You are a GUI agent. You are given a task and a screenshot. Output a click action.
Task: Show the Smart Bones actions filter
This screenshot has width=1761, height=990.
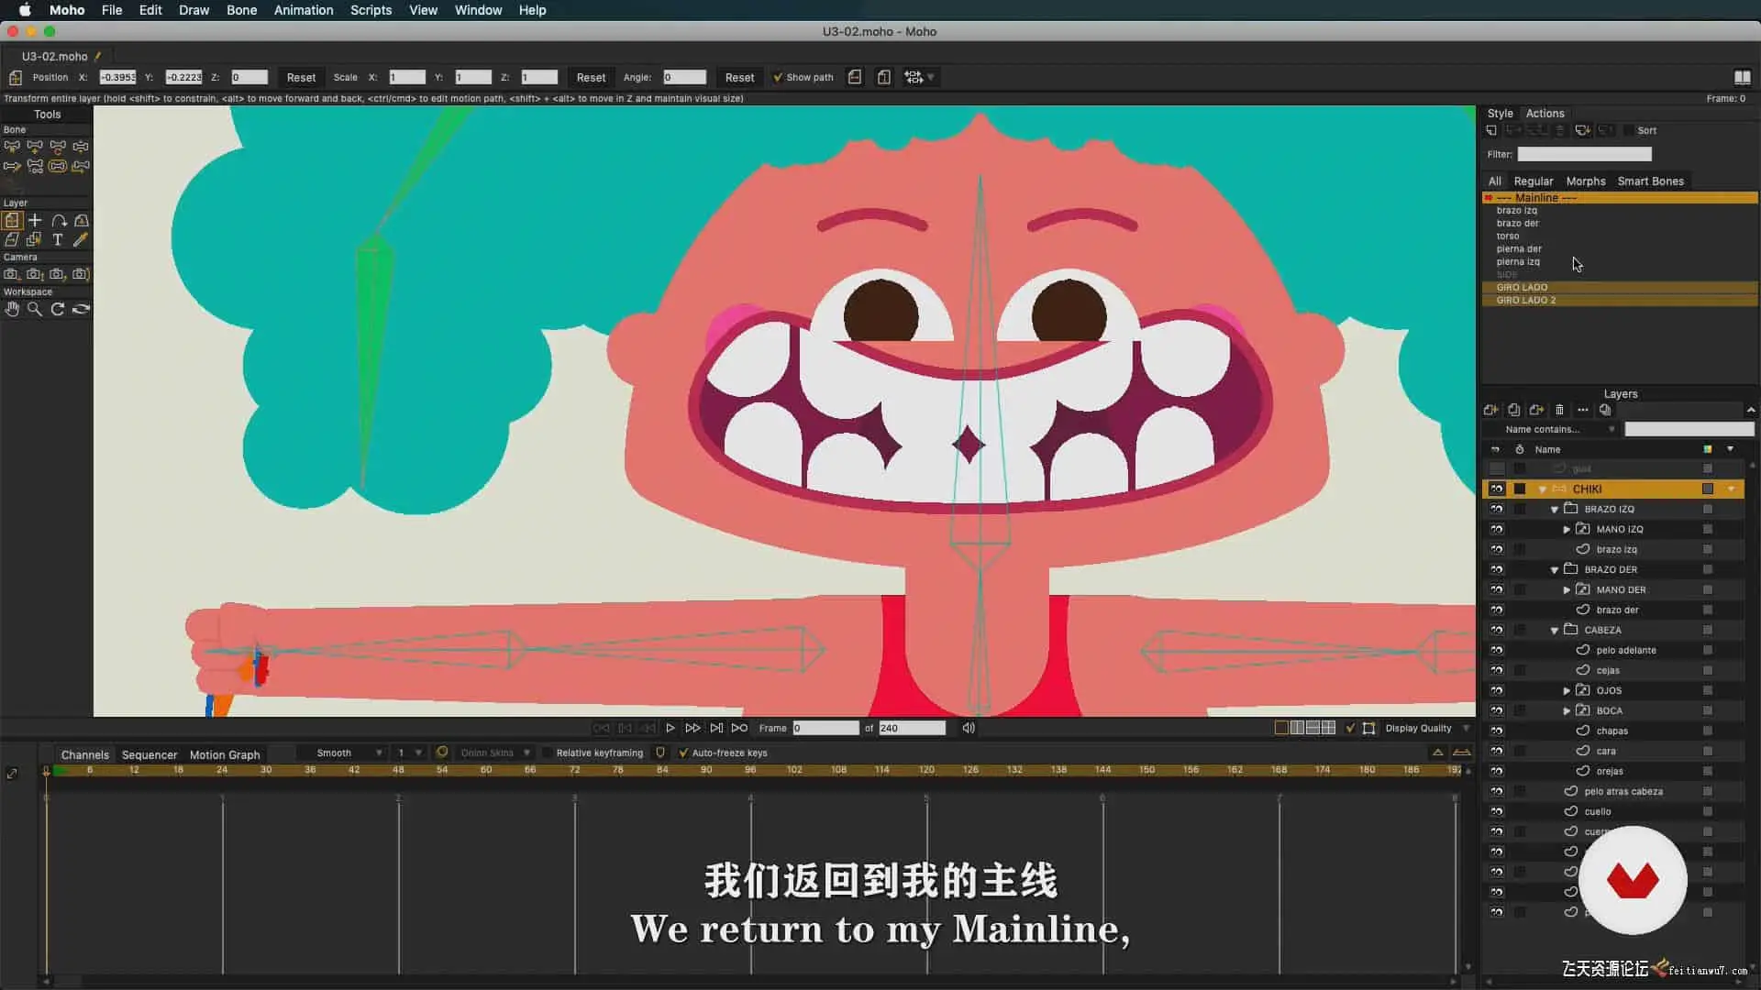point(1651,181)
